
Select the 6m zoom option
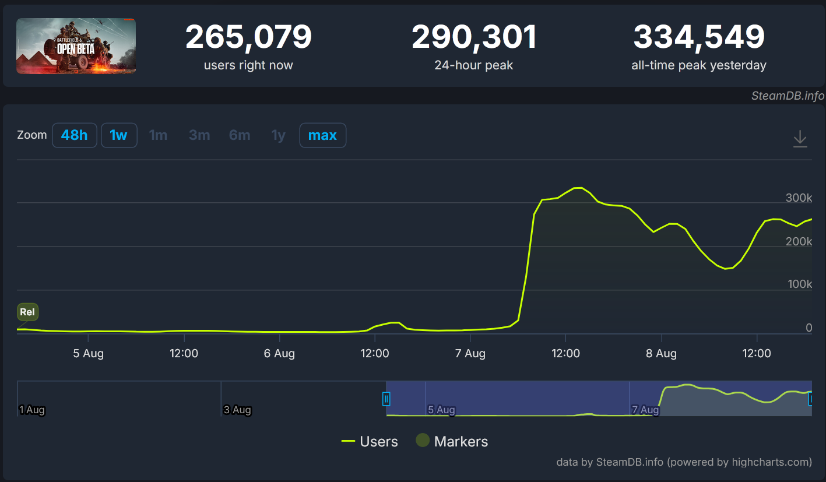click(x=240, y=135)
